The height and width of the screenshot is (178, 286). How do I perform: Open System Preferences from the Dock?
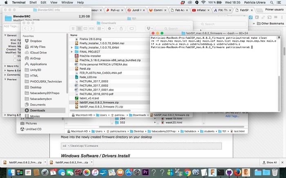click(137, 172)
